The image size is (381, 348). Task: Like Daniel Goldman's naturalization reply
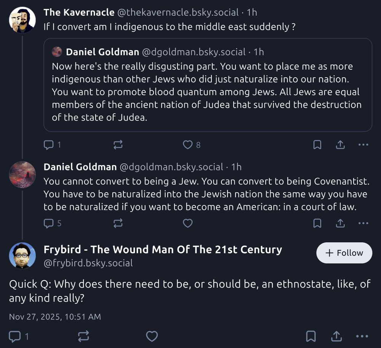(187, 223)
